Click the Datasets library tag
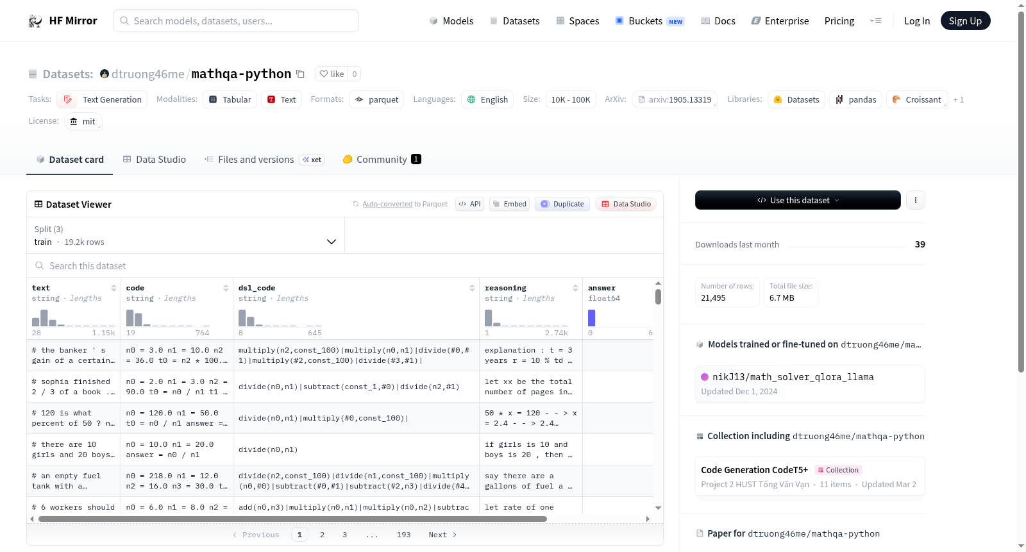1026x552 pixels. coord(796,99)
